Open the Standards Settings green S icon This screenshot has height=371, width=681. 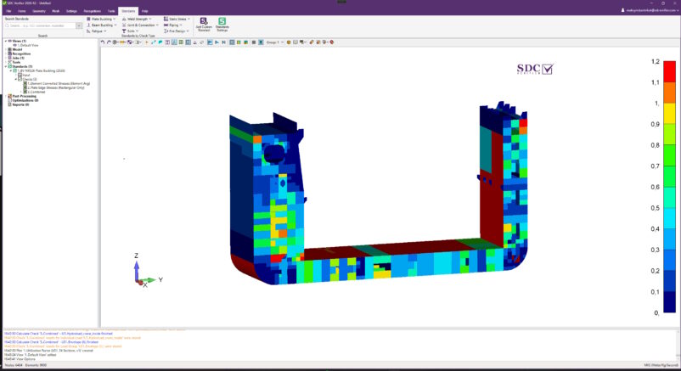(222, 21)
